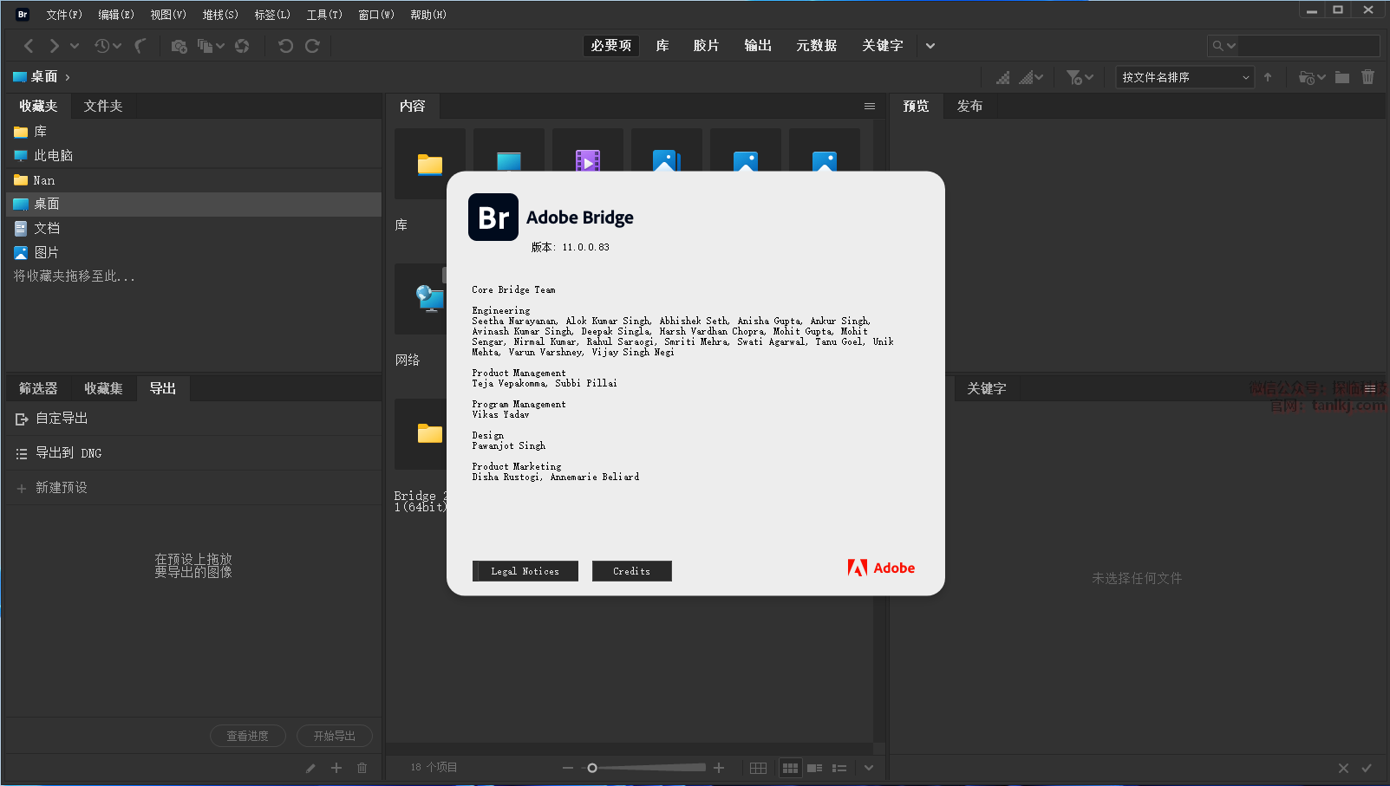This screenshot has width=1390, height=786.
Task: Open the 按文件名排序 sort dropdown
Action: (1184, 77)
